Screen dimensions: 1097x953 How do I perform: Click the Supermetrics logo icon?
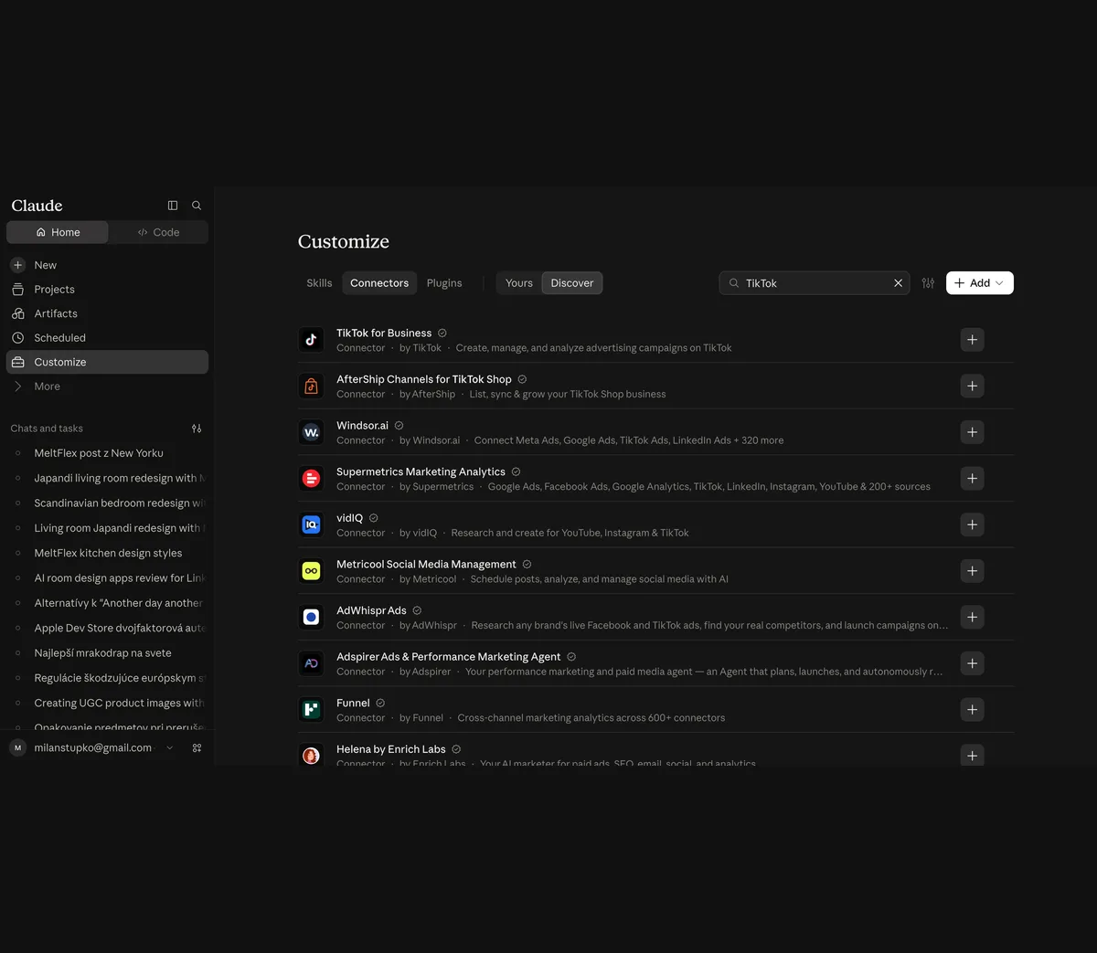[311, 479]
